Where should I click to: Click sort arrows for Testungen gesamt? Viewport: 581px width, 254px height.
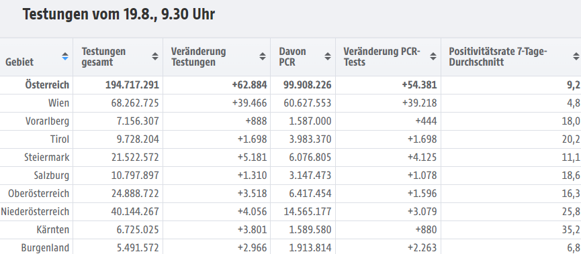pyautogui.click(x=155, y=56)
